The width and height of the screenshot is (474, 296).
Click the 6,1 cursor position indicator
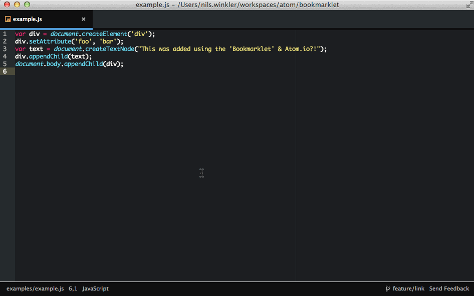coord(73,289)
